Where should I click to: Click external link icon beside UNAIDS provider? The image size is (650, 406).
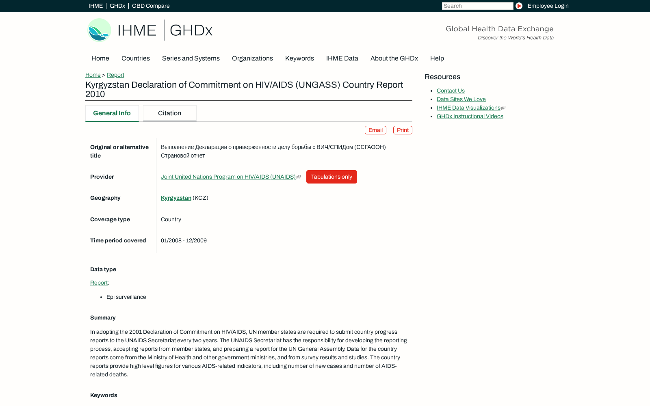tap(299, 177)
